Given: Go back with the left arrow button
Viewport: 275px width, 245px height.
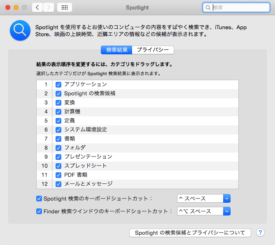Looking at the screenshot, I should pos(37,7).
